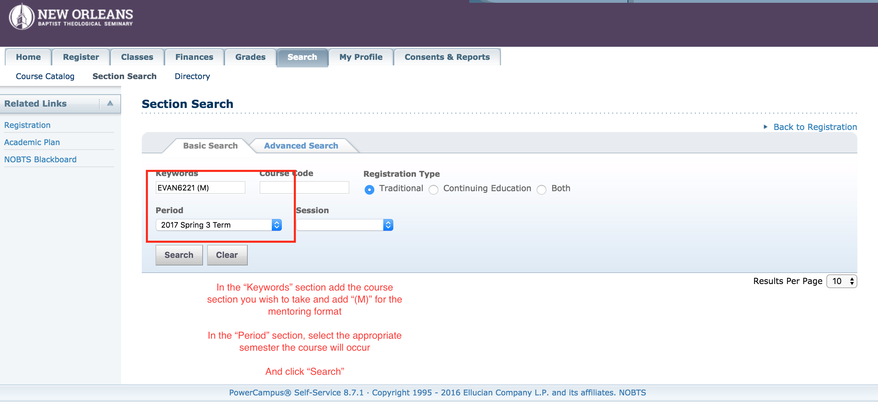Choose the Both registration type option
Screen dimensions: 878x404
(x=542, y=189)
